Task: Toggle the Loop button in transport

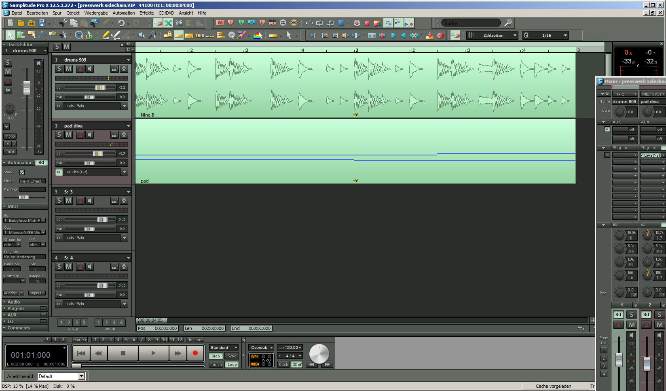Action: (232, 364)
